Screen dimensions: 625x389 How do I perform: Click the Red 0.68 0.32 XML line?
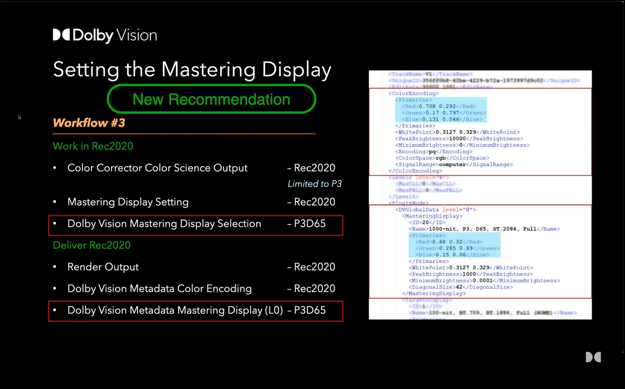pyautogui.click(x=449, y=242)
